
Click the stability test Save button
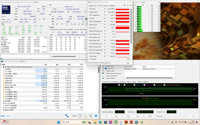[x=138, y=116]
